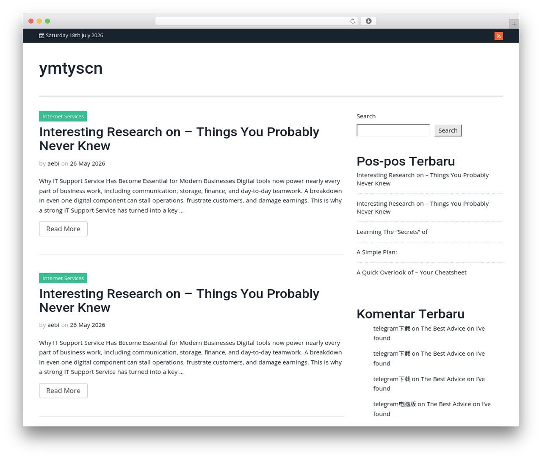Click Read More under the first post

pyautogui.click(x=63, y=229)
